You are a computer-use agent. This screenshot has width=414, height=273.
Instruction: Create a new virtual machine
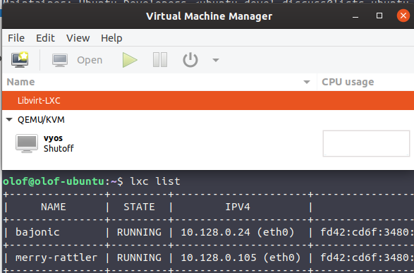pos(20,60)
